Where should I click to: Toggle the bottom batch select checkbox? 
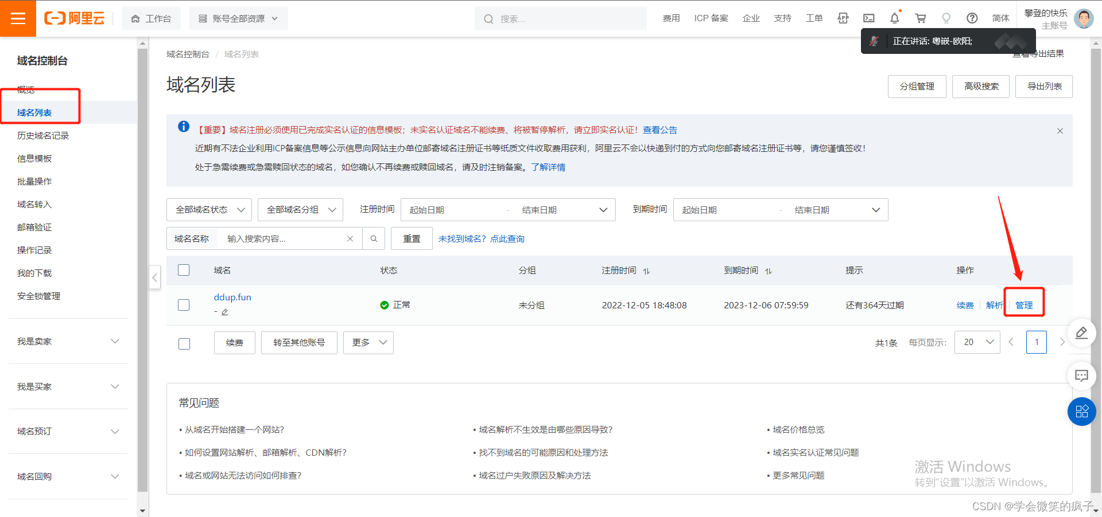(x=184, y=344)
